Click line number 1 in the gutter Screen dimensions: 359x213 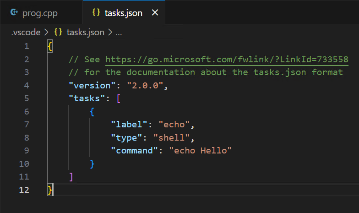click(27, 46)
